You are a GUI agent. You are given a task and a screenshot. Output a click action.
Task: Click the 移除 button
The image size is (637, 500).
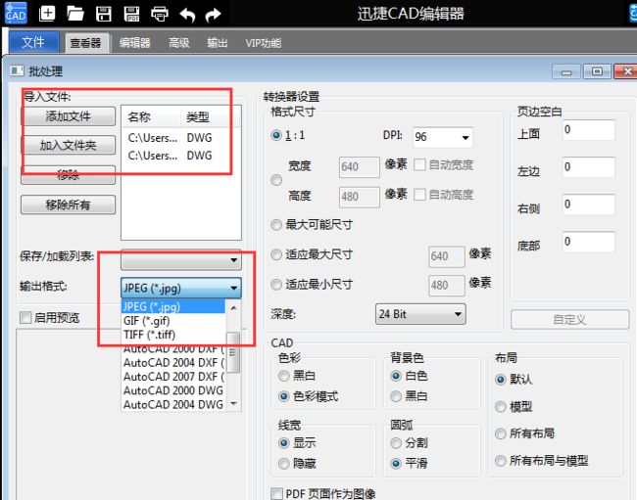point(68,175)
